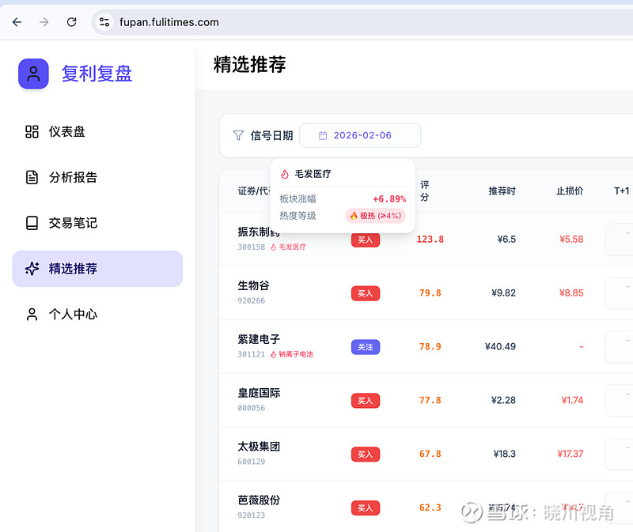Open the 仪表盘 dashboard menu item
The height and width of the screenshot is (532, 633).
[66, 132]
